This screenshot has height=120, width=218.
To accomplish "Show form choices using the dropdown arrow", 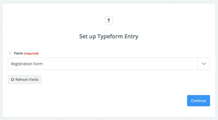I will (204, 64).
